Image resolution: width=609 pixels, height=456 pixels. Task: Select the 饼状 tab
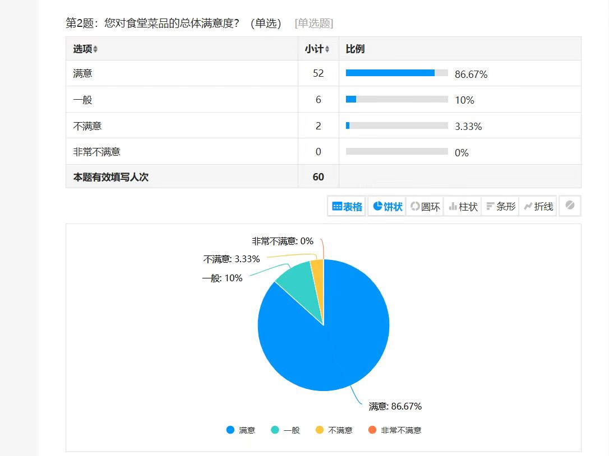pyautogui.click(x=386, y=206)
